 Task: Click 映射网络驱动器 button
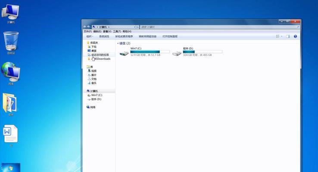[147, 37]
